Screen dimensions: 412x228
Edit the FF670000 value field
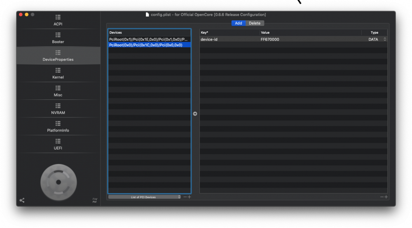(x=311, y=39)
